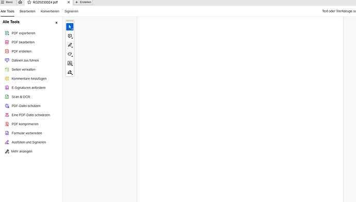Open the Scan & OCR text link
Viewport: 356px width, 202px height.
[x=21, y=97]
